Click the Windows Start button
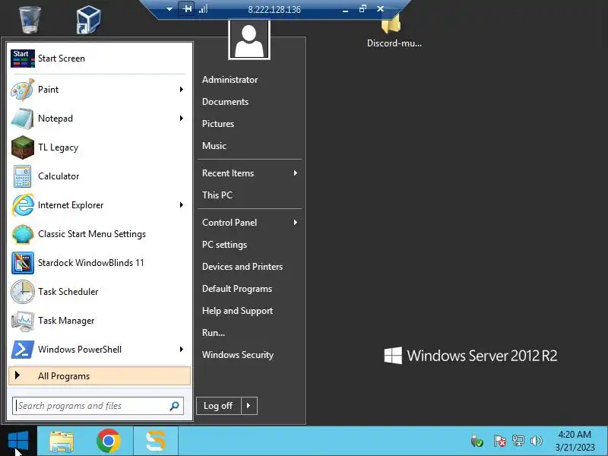The height and width of the screenshot is (456, 608). click(x=18, y=441)
